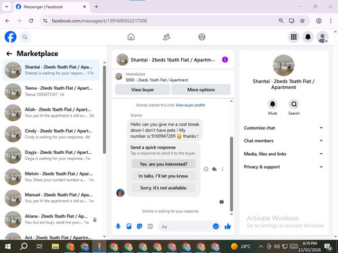
Task: Expand the Chat members section
Action: click(x=283, y=140)
